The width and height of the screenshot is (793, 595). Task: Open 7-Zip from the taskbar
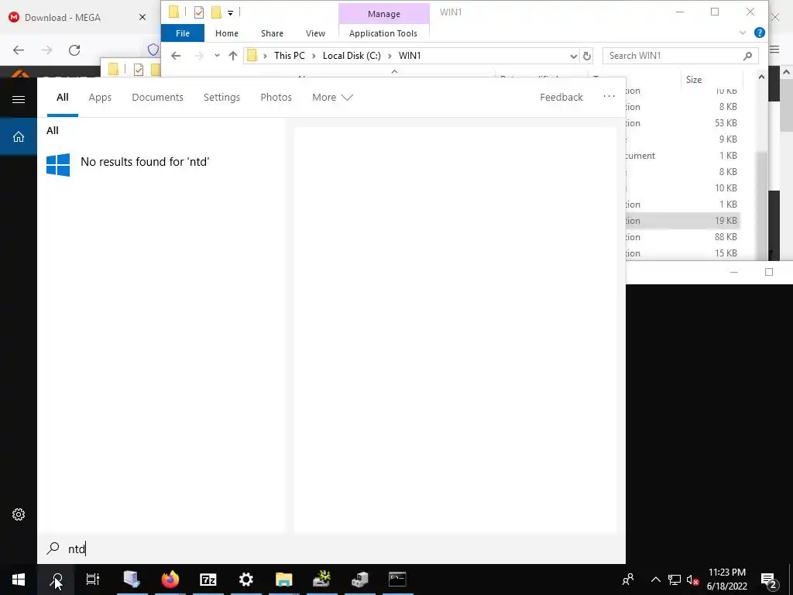coord(208,580)
